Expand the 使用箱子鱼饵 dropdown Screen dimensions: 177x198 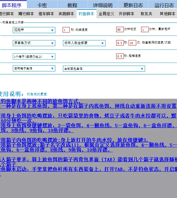point(34,68)
